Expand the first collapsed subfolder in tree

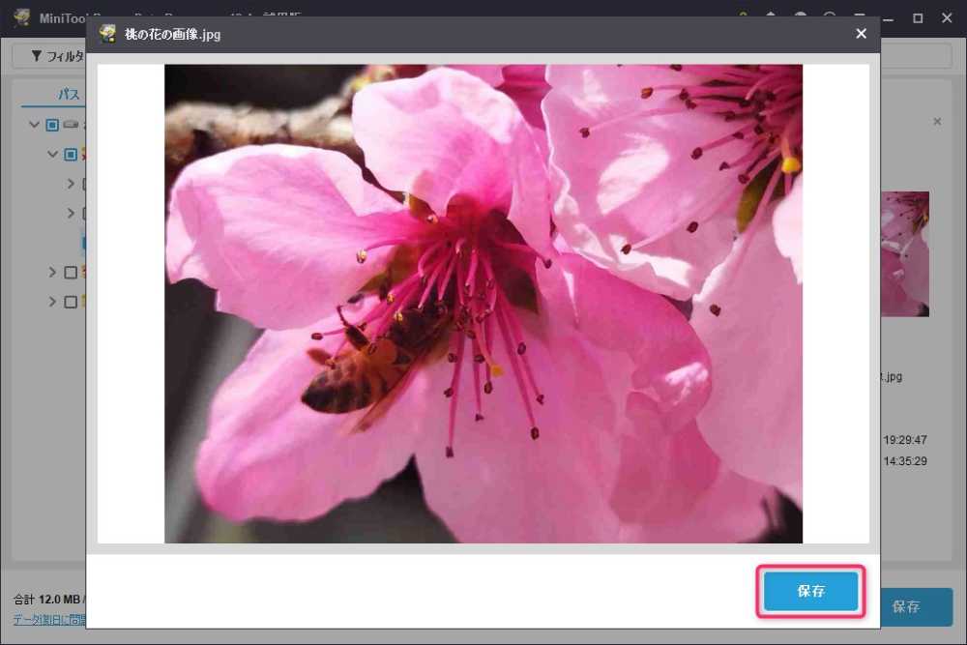pyautogui.click(x=71, y=184)
